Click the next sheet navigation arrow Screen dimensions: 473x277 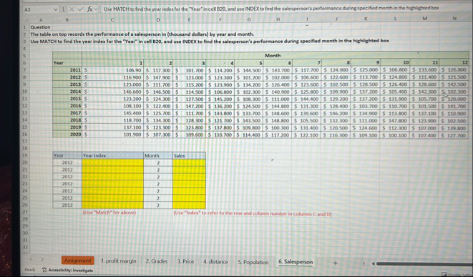(x=42, y=259)
